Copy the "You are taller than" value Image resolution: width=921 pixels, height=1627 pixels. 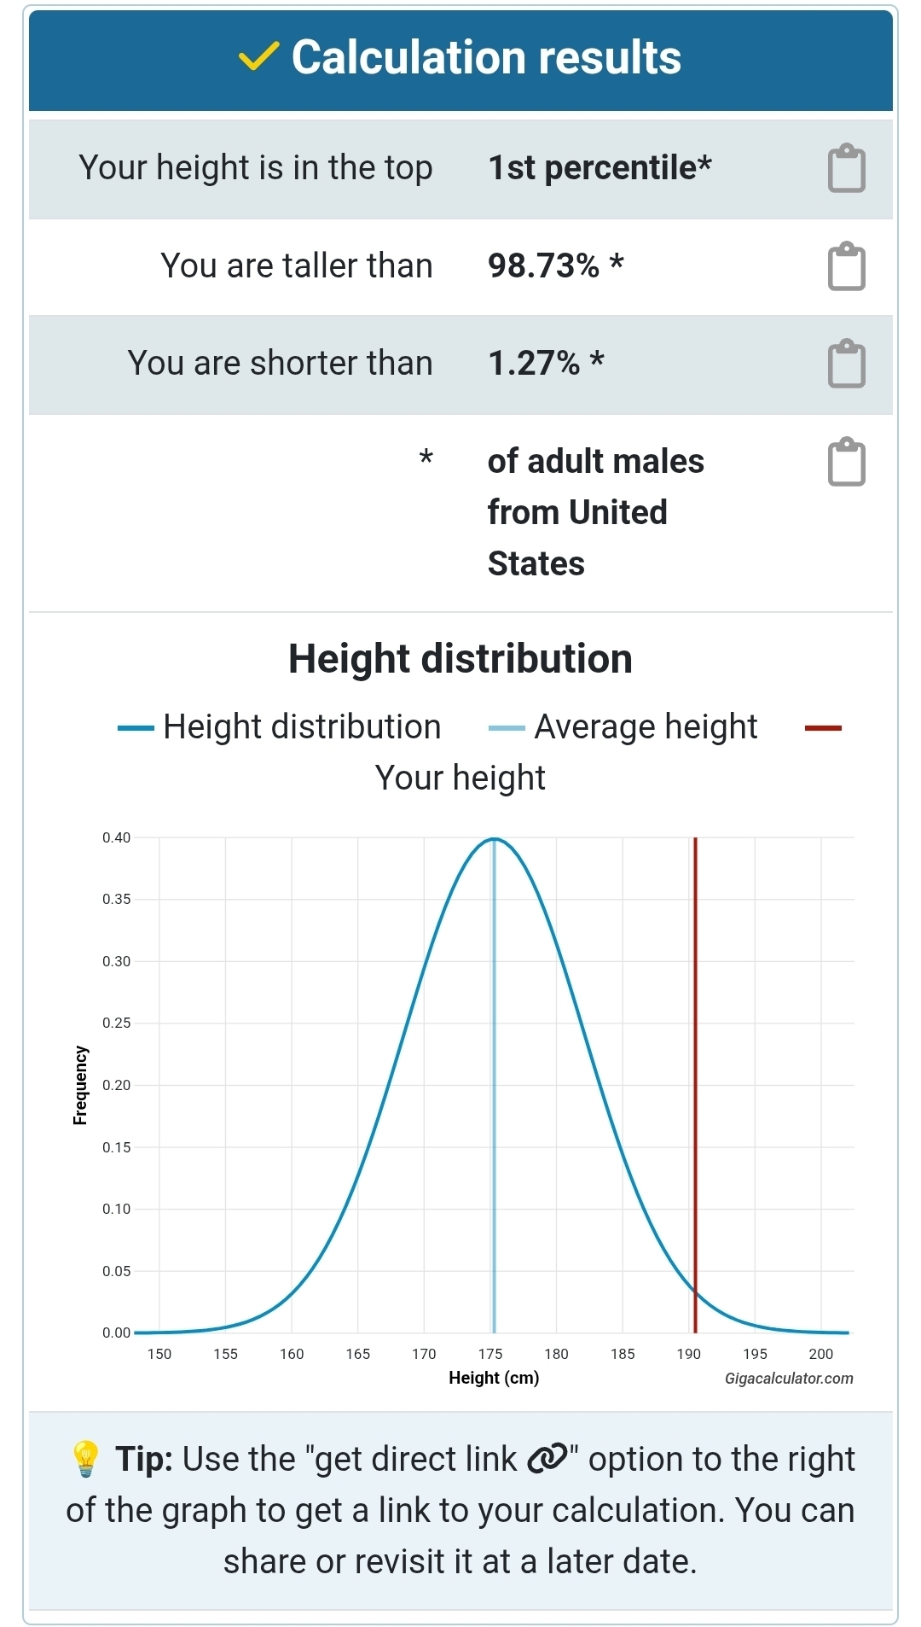(x=846, y=266)
